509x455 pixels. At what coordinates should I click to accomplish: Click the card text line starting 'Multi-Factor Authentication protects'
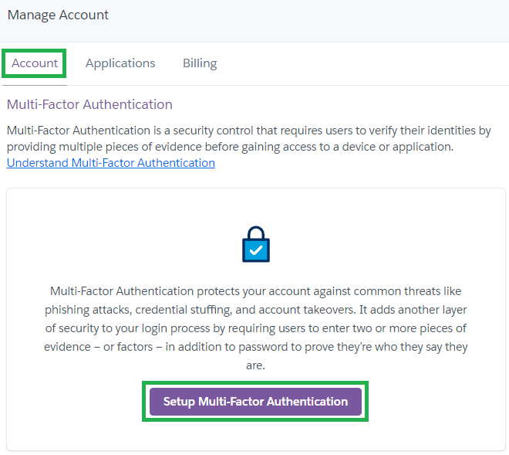pyautogui.click(x=256, y=291)
